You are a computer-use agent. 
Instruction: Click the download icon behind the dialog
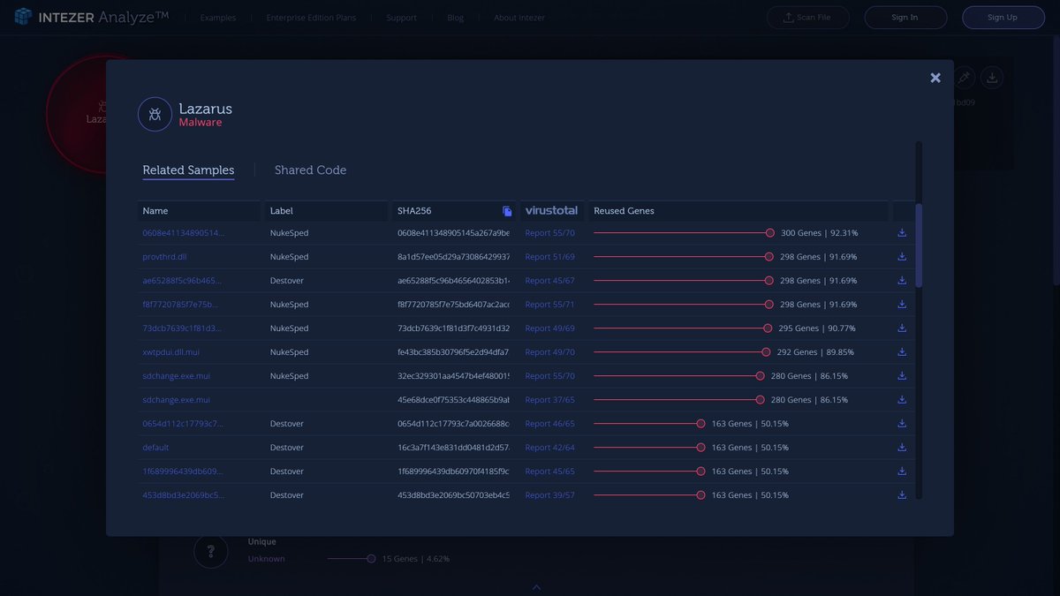pos(992,78)
